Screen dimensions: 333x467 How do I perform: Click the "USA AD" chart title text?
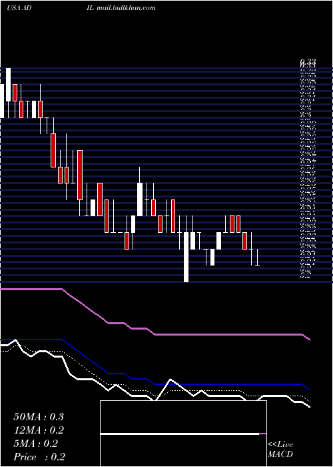click(19, 8)
